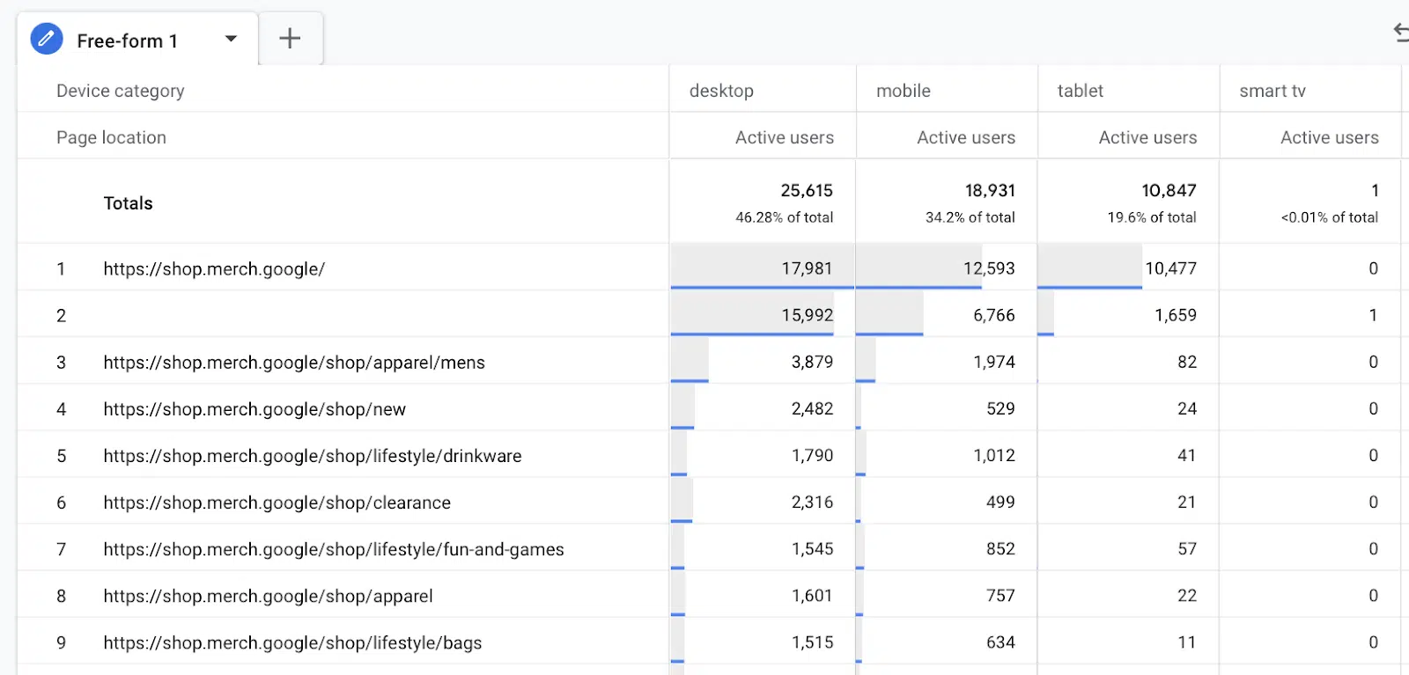Click the blue pencil icon on Free-form 1 tab

(x=47, y=39)
